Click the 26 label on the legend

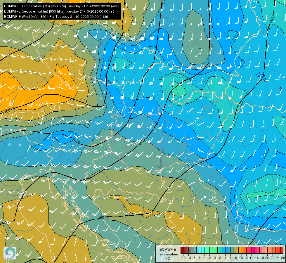tap(283, 258)
